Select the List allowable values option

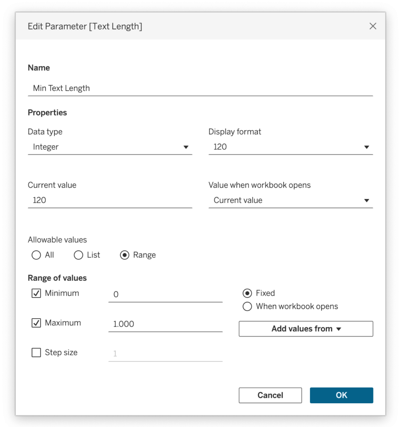click(x=78, y=255)
